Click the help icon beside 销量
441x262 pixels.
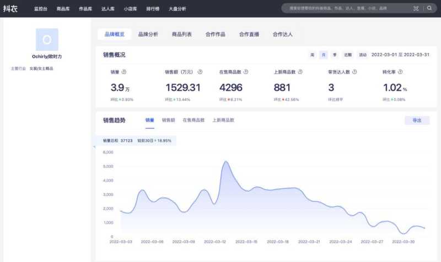(x=123, y=72)
